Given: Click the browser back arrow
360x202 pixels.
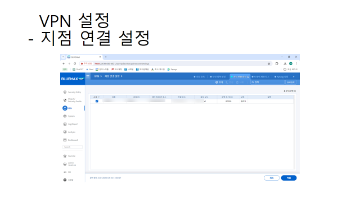Looking at the screenshot, I should pos(64,63).
